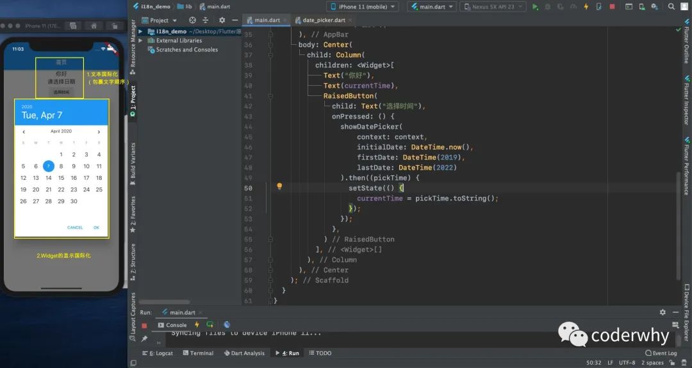The image size is (692, 368).
Task: Open the search everywhere magnifier
Action: (x=671, y=6)
